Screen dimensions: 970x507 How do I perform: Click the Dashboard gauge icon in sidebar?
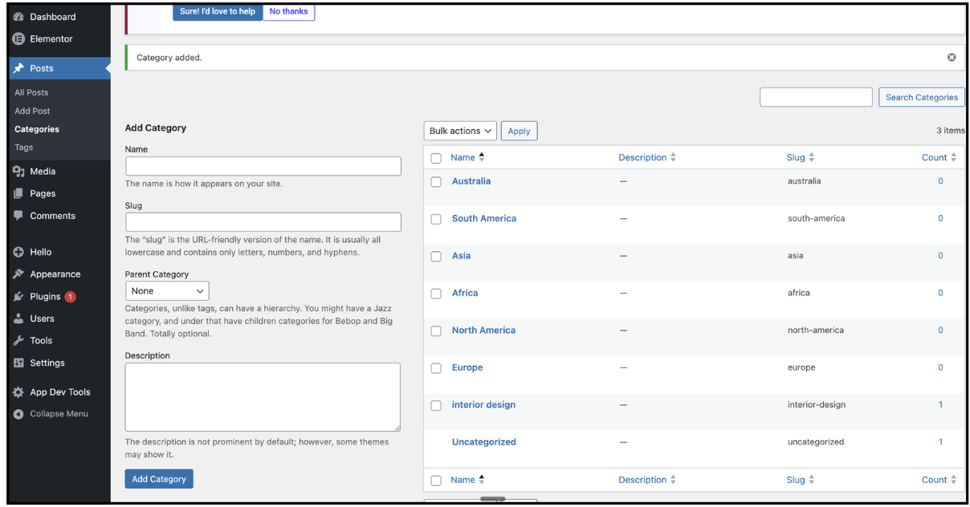pyautogui.click(x=18, y=17)
